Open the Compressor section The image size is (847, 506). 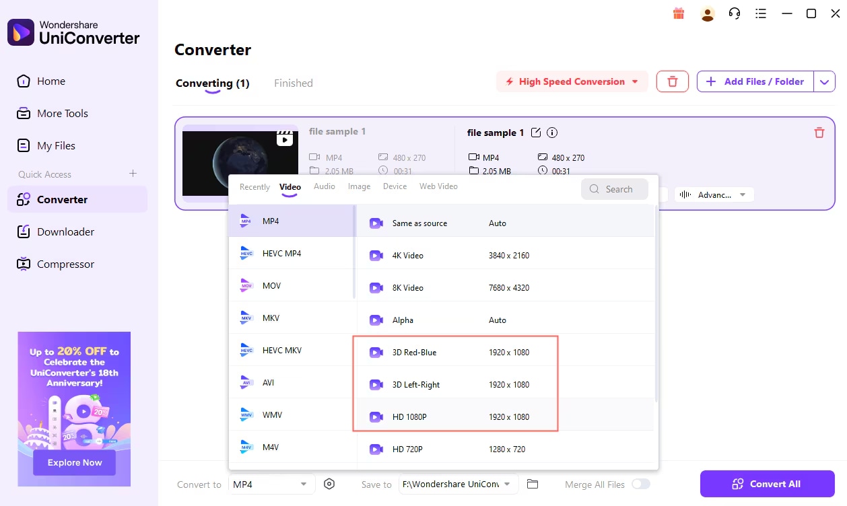[x=77, y=264]
